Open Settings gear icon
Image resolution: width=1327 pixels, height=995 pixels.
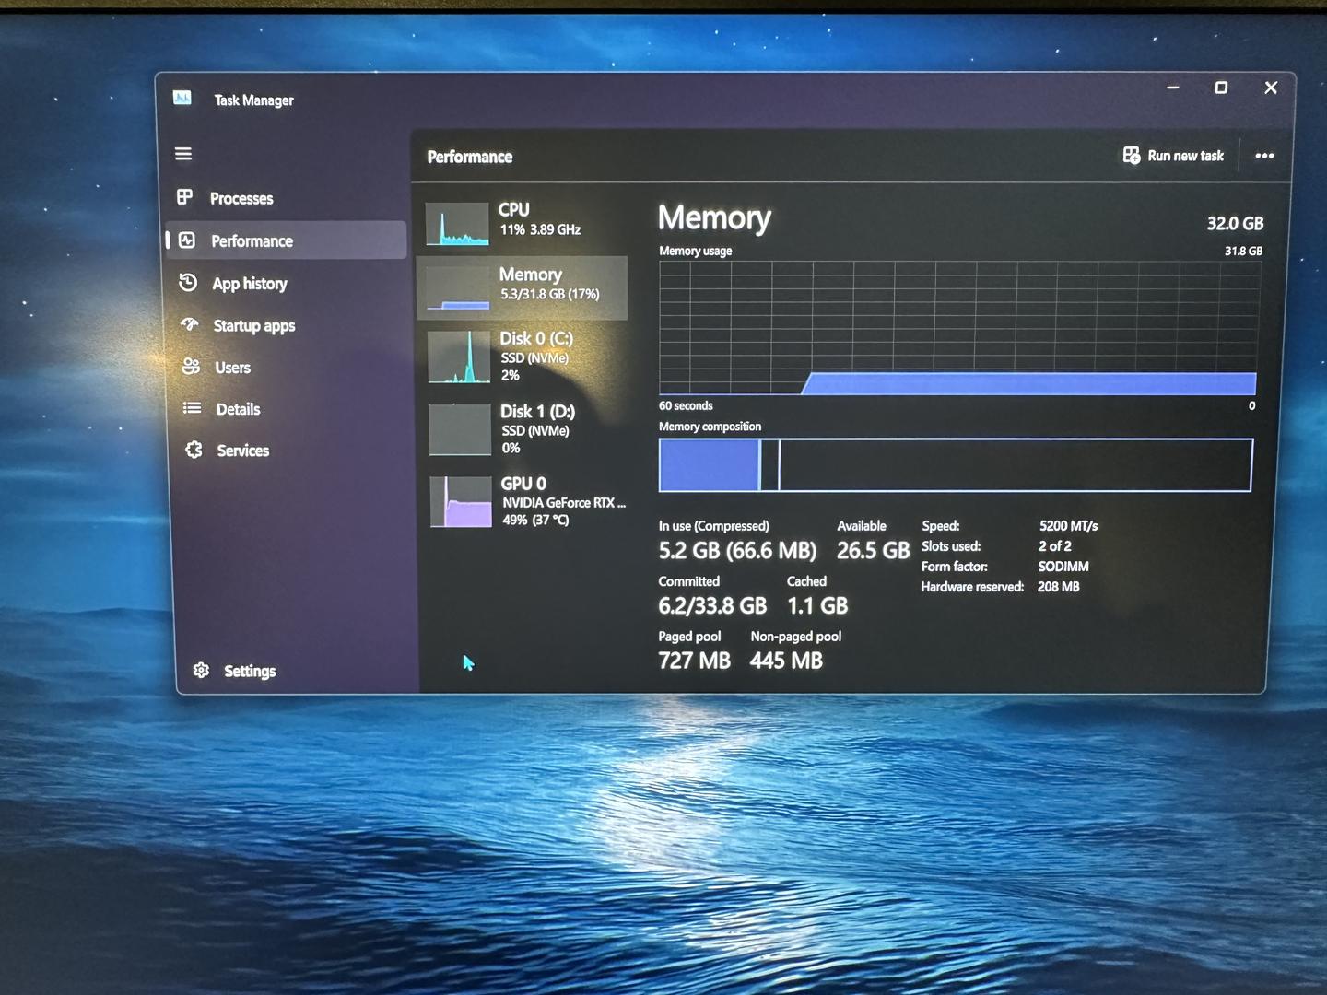click(201, 670)
